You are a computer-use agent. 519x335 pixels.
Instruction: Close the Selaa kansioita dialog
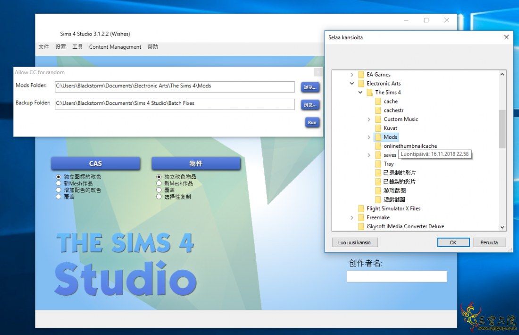coord(506,37)
